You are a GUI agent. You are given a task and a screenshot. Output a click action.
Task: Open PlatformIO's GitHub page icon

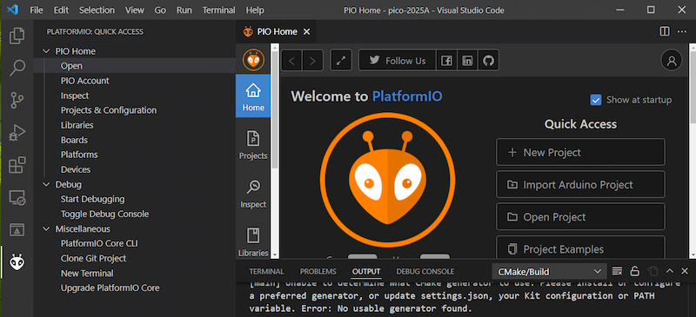coord(488,61)
